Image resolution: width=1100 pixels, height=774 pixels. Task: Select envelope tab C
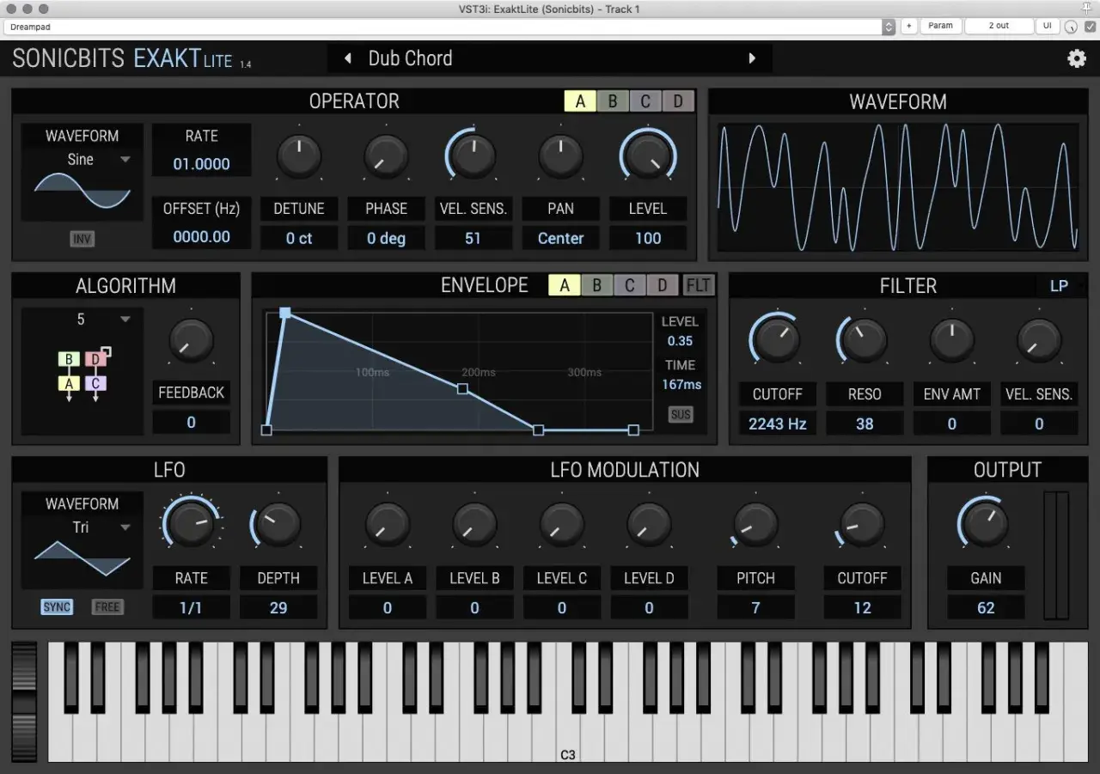point(630,285)
